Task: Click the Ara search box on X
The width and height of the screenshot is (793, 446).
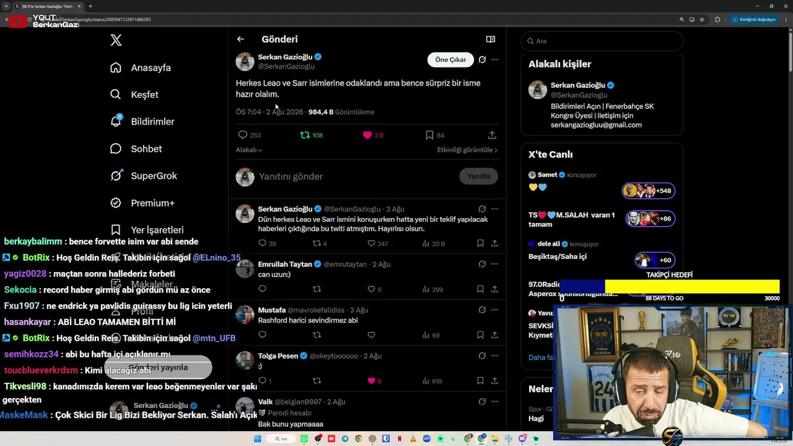Action: [x=602, y=41]
